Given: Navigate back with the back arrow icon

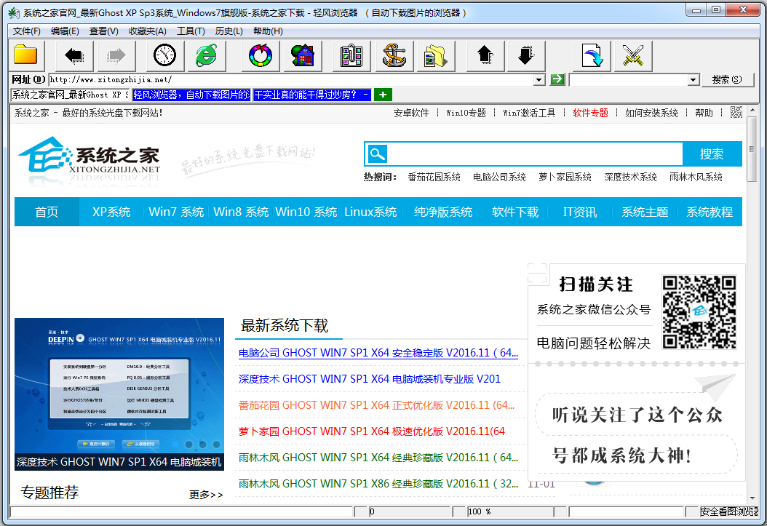Looking at the screenshot, I should [x=73, y=55].
